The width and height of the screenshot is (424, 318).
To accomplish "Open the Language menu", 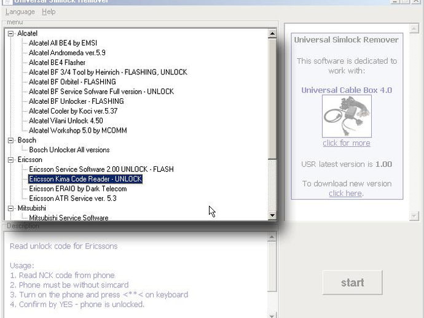I will 20,12.
